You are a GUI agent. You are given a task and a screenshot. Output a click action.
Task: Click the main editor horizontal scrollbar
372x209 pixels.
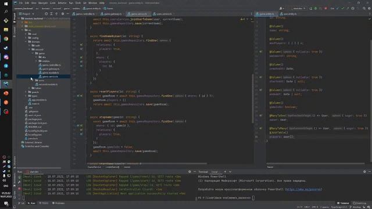(x=147, y=164)
